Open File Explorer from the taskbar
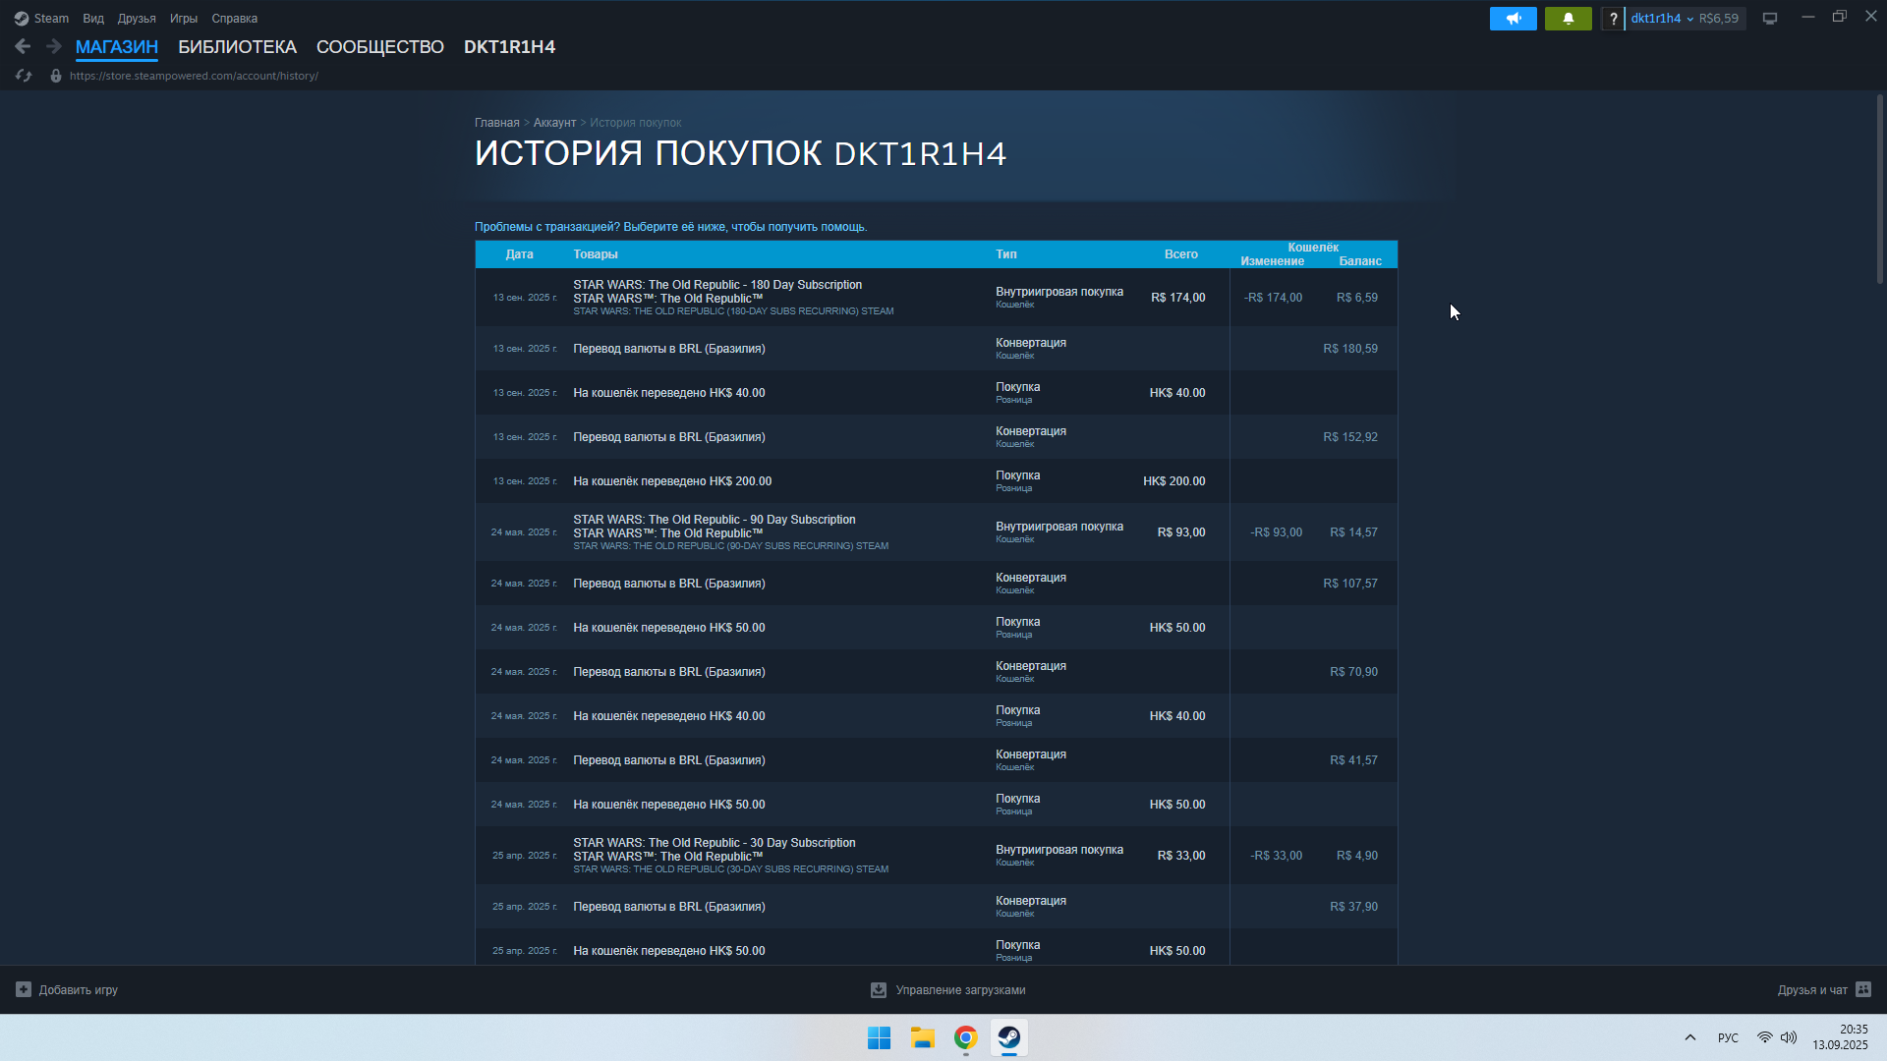The height and width of the screenshot is (1061, 1887). click(x=922, y=1037)
